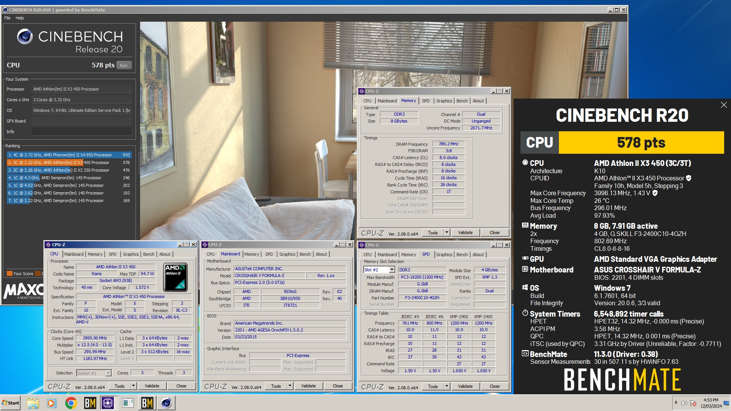731x411 pixels.
Task: Click the BenchMate version section icon
Action: click(x=525, y=354)
